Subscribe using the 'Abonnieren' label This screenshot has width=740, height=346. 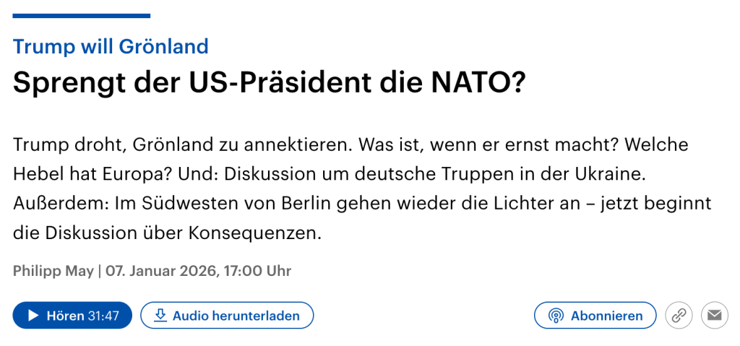click(x=606, y=316)
